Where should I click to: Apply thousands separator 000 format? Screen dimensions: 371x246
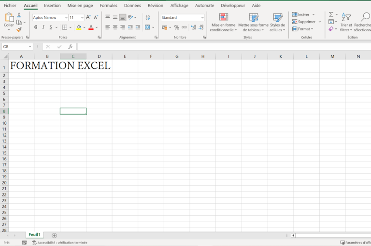click(x=184, y=27)
